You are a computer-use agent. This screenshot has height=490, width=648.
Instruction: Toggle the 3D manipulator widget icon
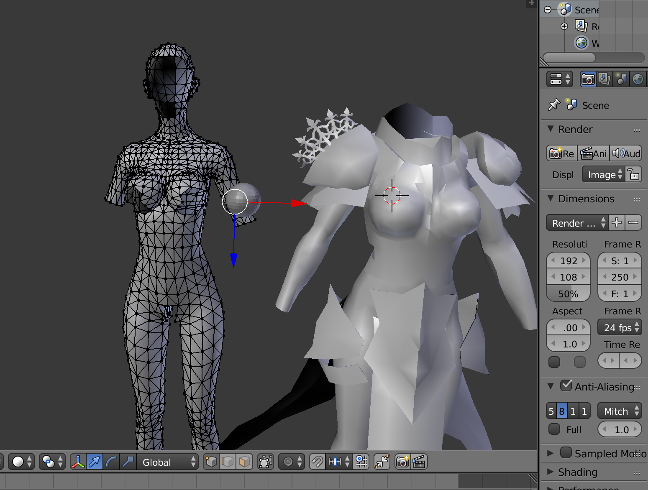tap(78, 462)
